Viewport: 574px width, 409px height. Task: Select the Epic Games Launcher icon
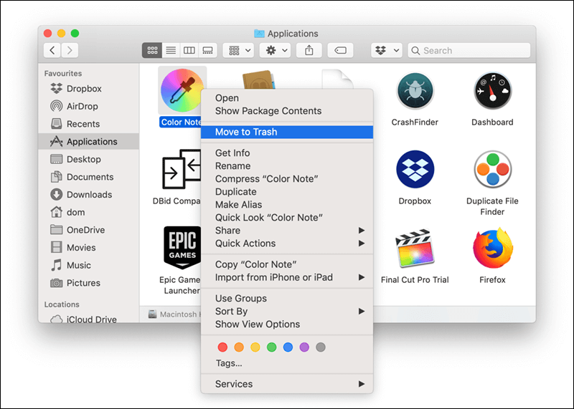point(182,248)
